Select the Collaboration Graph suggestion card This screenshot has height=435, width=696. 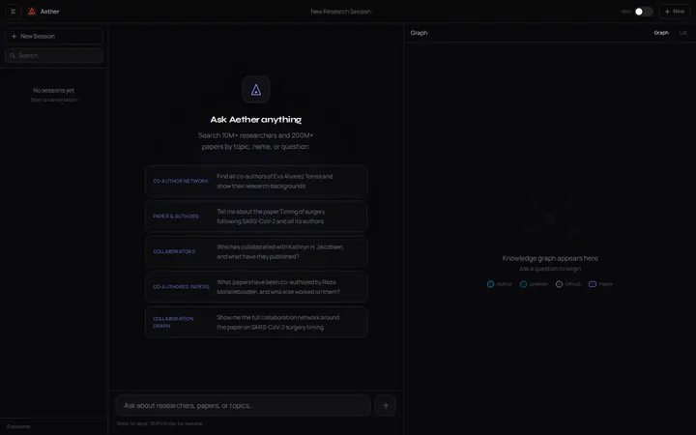[x=256, y=322]
